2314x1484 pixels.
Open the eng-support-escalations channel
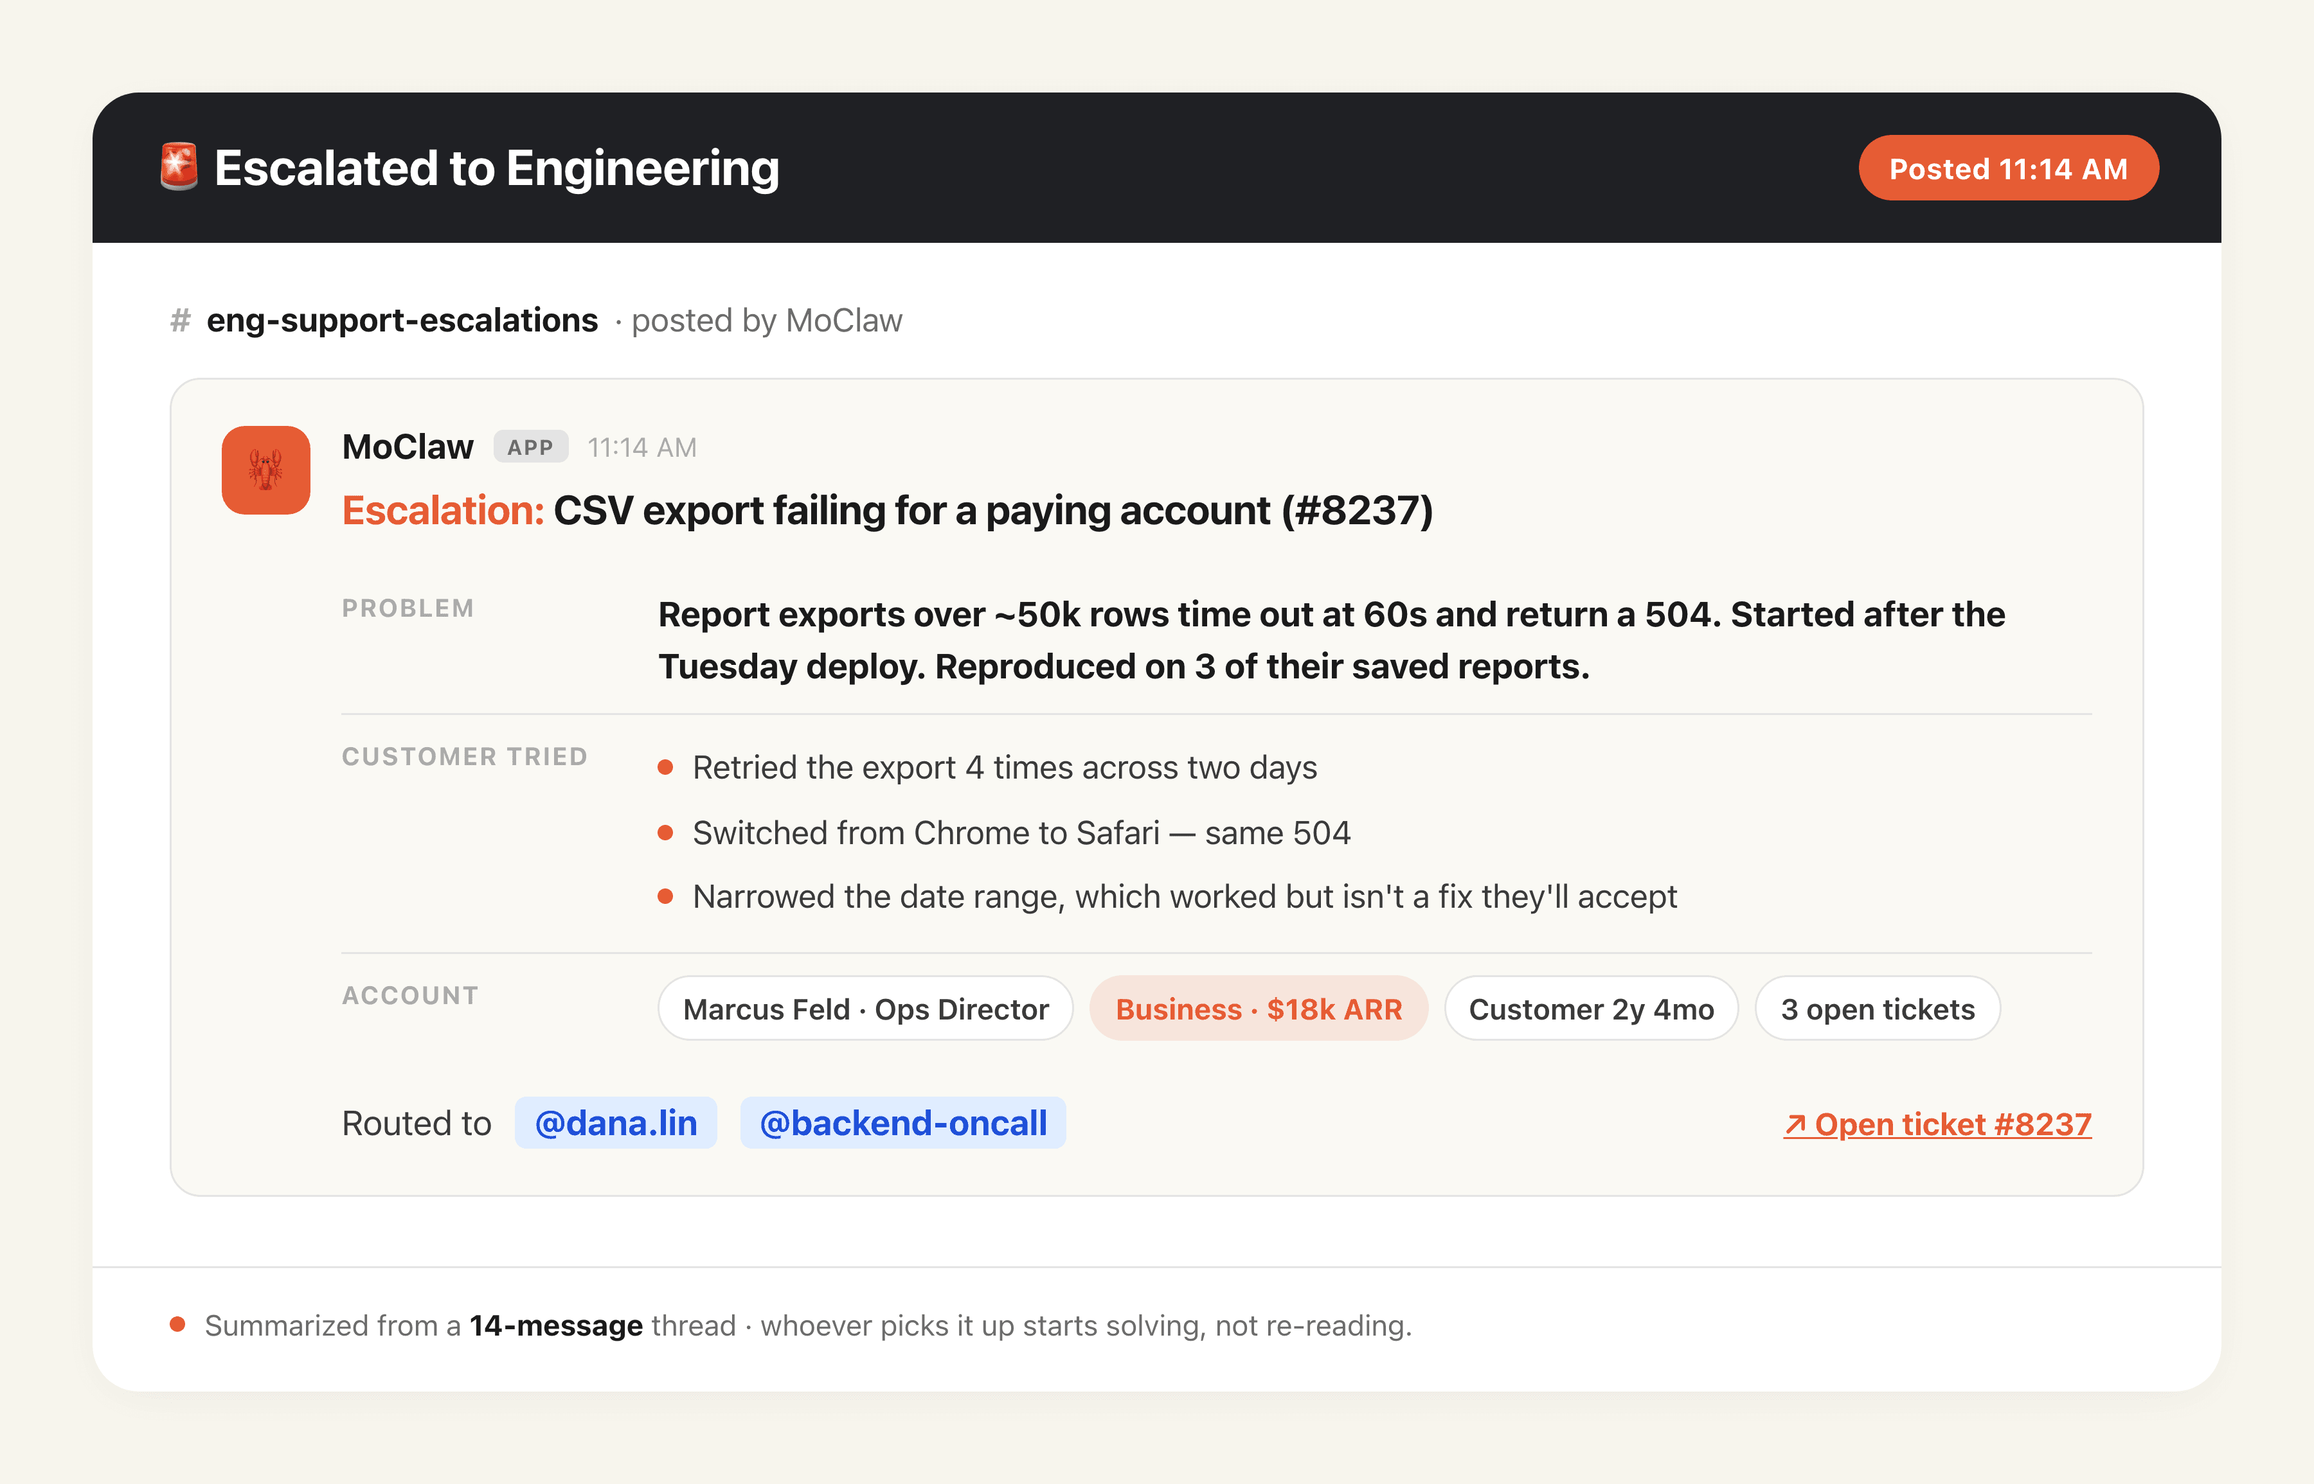[402, 320]
